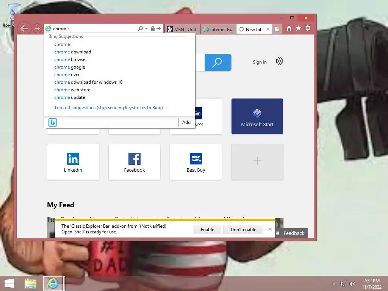Open the Best Buy tile
Screen dimensions: 388x291
tap(196, 162)
